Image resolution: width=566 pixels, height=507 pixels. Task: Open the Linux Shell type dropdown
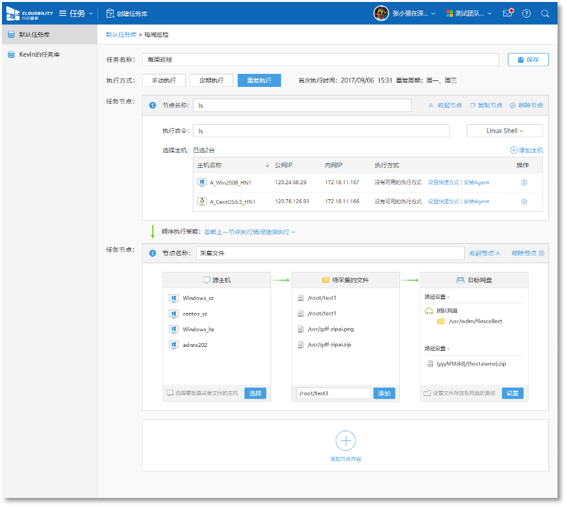(505, 131)
